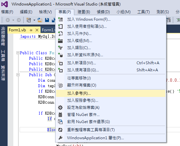
Task: Click the 啟用 NuGet 套件還原 icon
Action: [x=60, y=122]
